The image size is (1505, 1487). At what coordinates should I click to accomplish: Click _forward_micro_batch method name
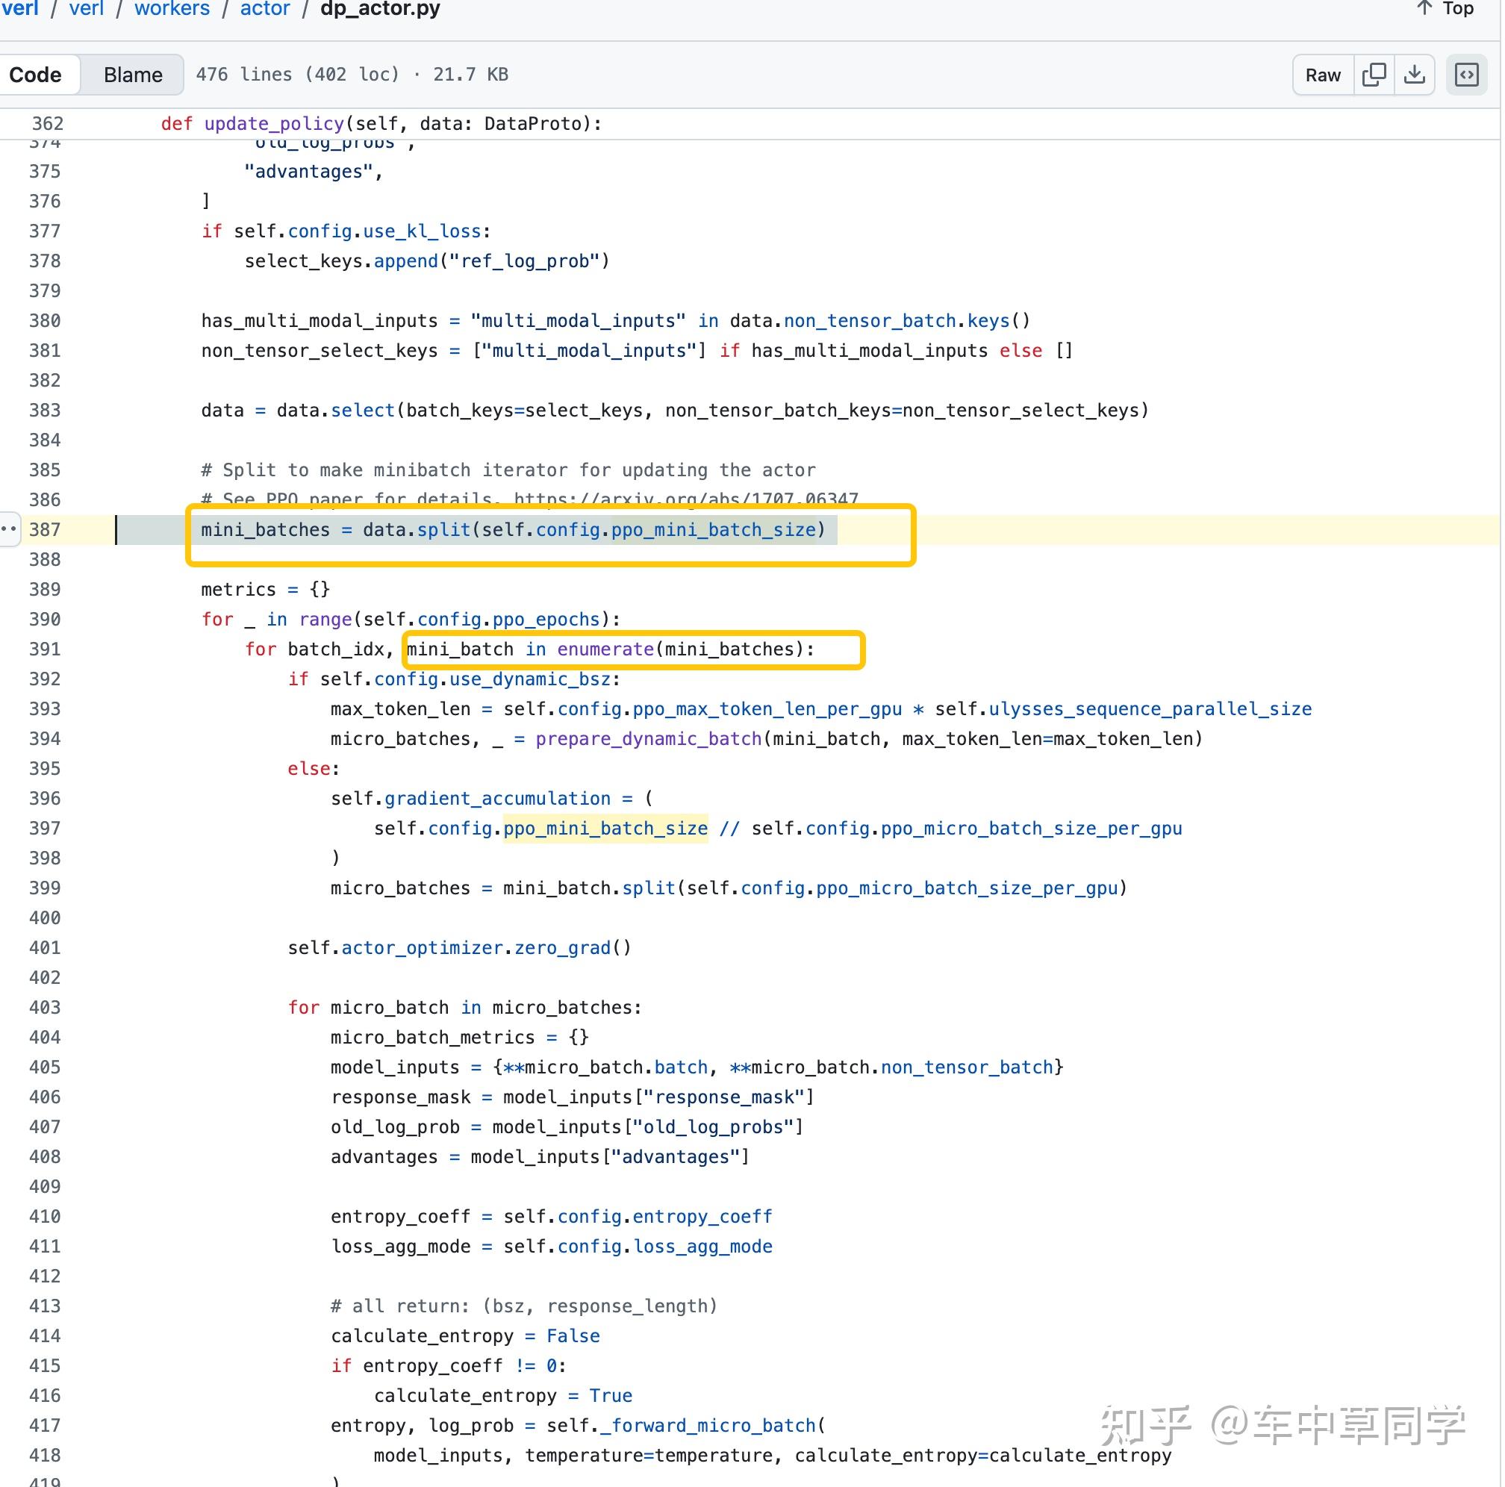[707, 1427]
